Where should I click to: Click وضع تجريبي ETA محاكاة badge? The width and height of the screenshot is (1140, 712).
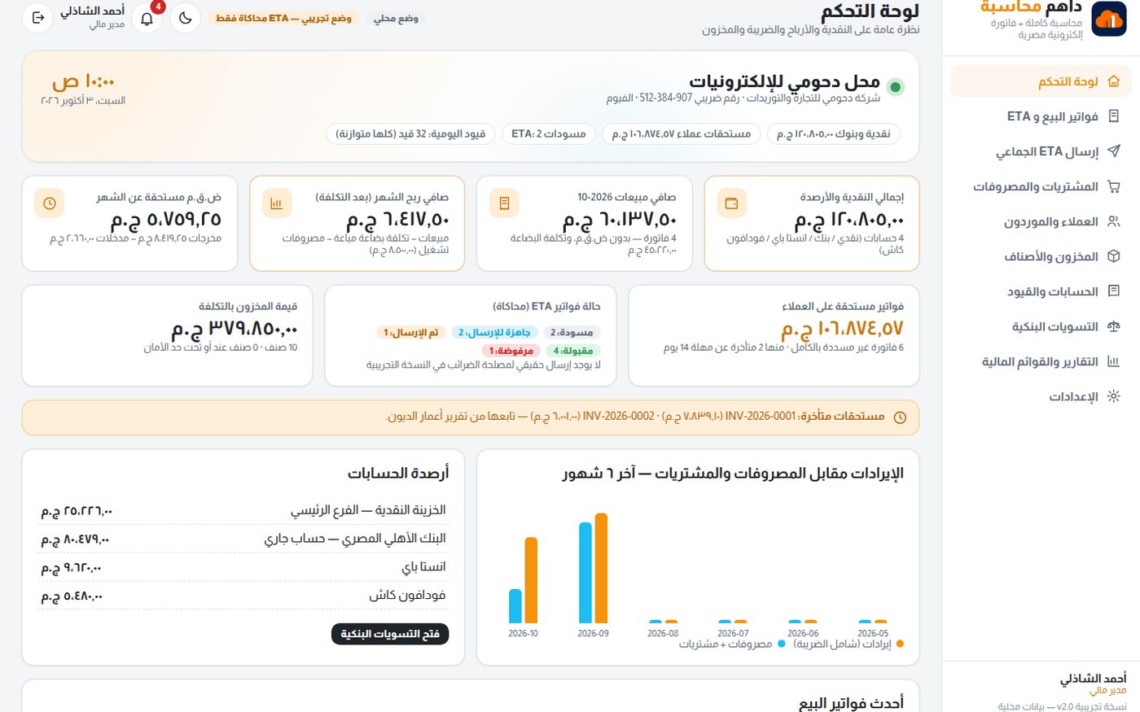point(283,18)
